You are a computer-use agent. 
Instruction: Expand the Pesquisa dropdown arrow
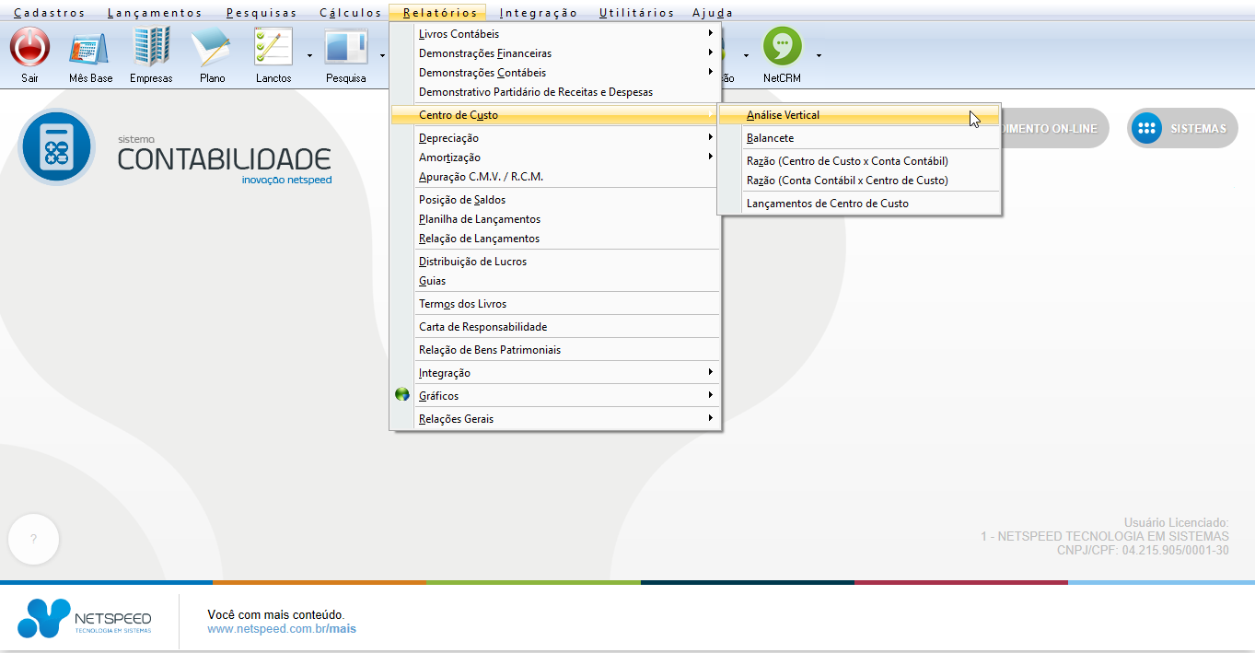382,55
